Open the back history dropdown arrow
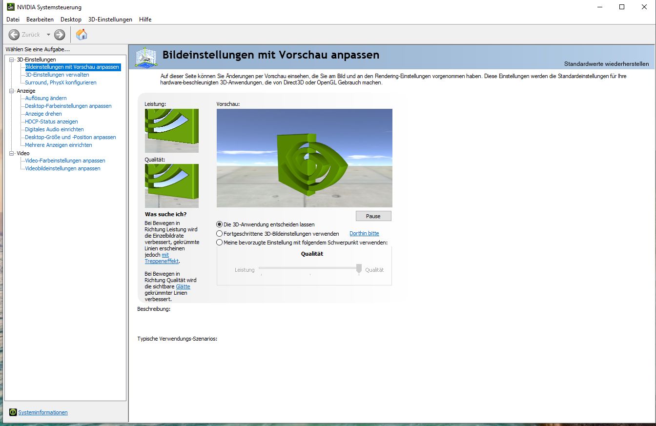 coord(48,35)
